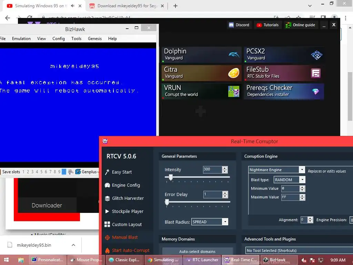The height and width of the screenshot is (265, 353).
Task: Expand Blast Radius SPREAD dropdown
Action: (x=225, y=222)
